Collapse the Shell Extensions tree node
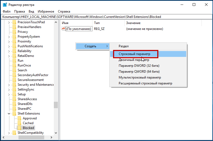The width and height of the screenshot is (213, 141). 9,113
